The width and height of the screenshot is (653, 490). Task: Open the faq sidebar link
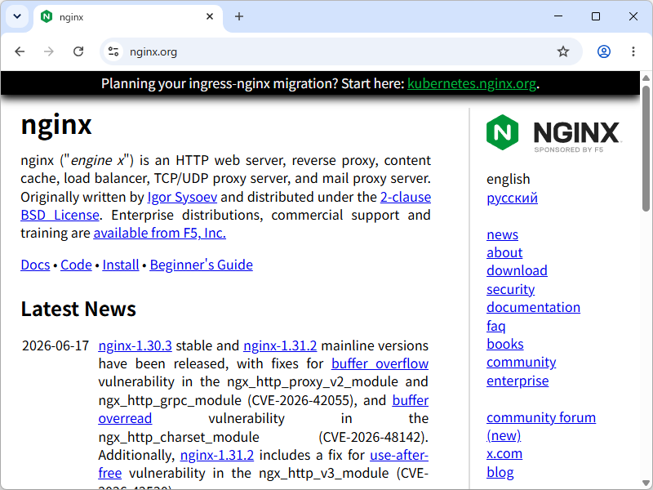click(x=495, y=326)
